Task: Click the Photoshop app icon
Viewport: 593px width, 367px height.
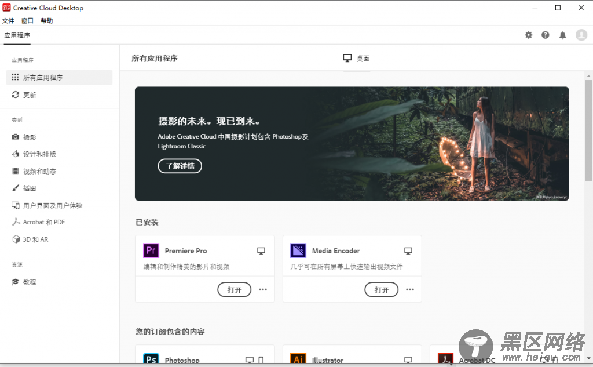Action: tap(151, 358)
